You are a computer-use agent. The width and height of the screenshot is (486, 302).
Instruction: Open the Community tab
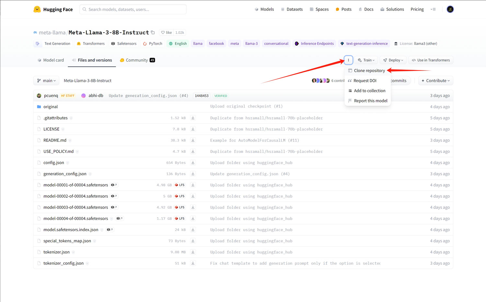point(137,60)
